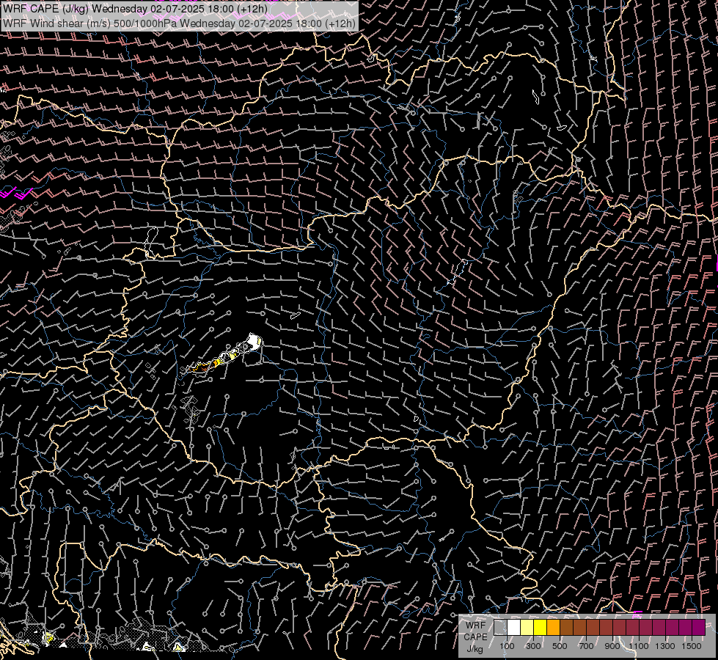Select the bright yellow CAPE legend swatch
This screenshot has height=660, width=718.
click(540, 628)
